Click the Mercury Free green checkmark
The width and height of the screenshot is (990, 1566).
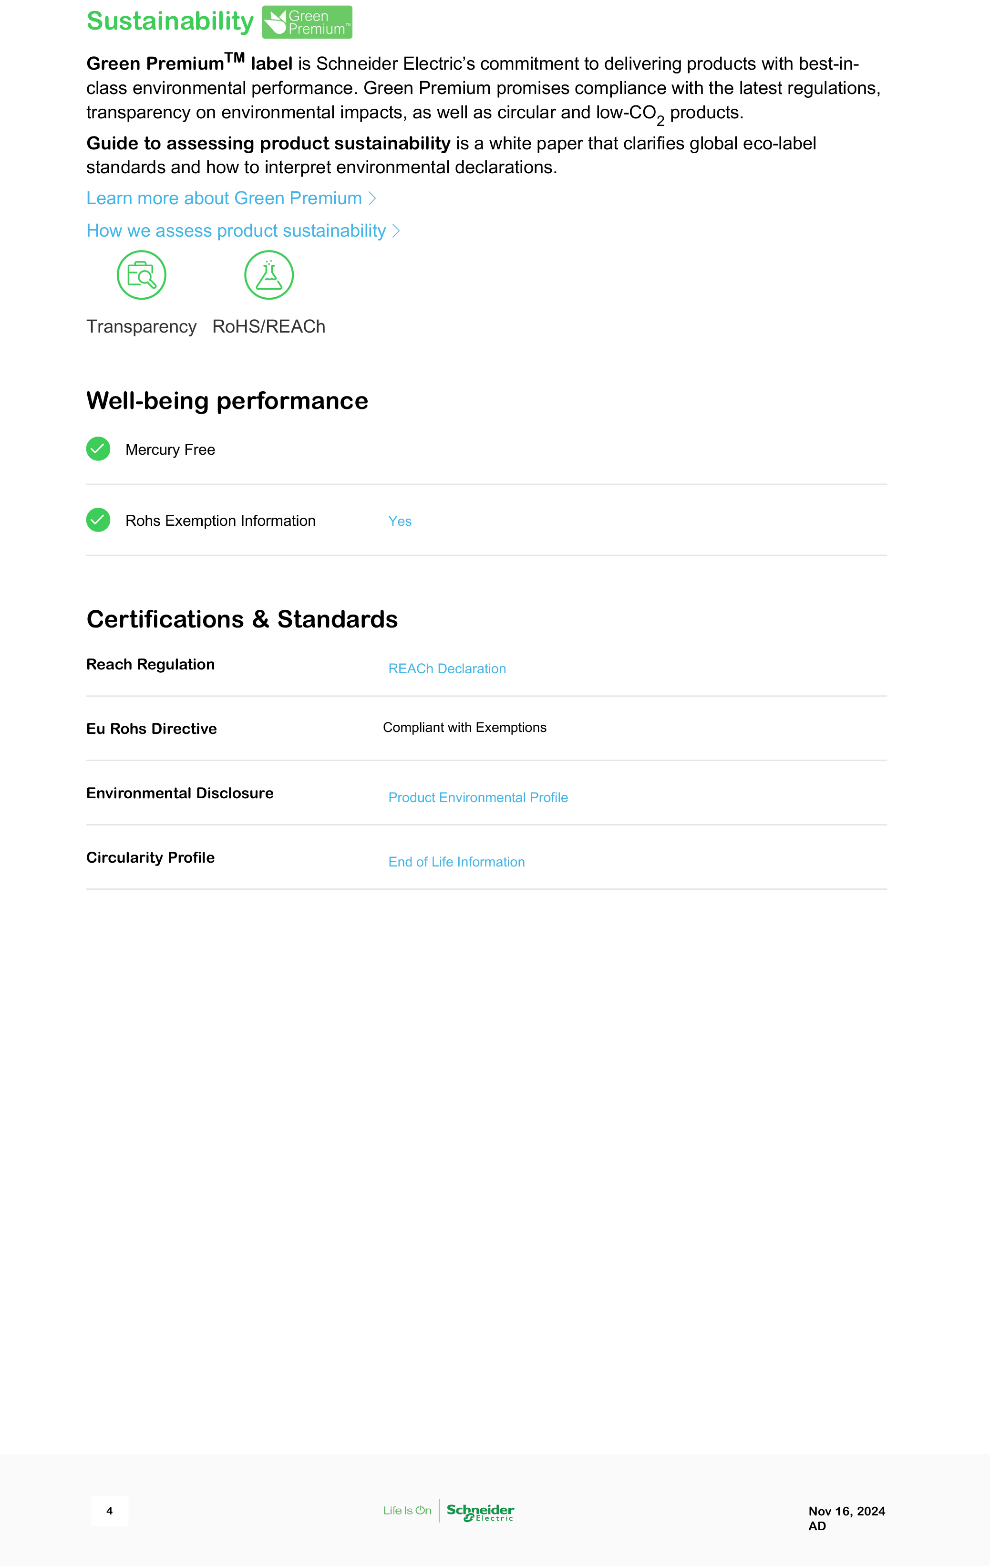98,449
